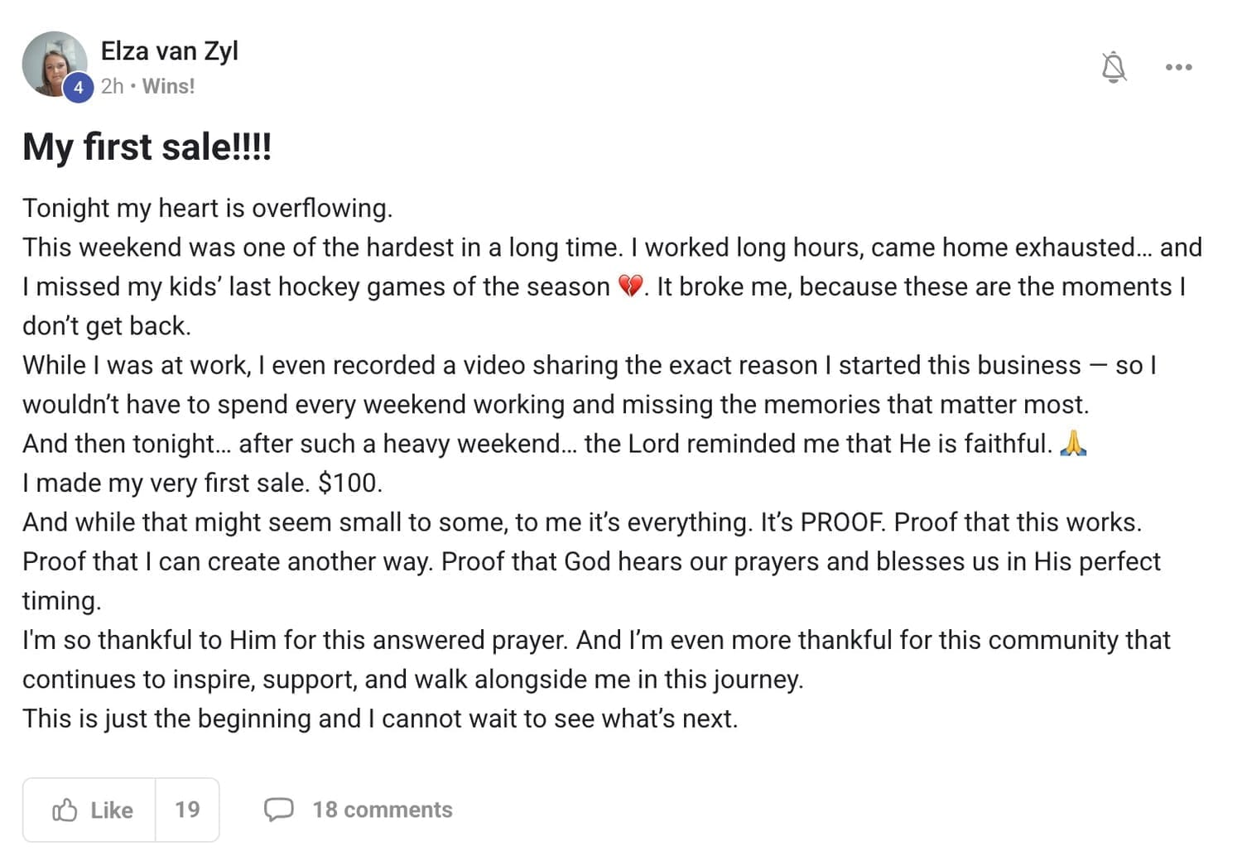Open the 18 comments link

pyautogui.click(x=382, y=810)
